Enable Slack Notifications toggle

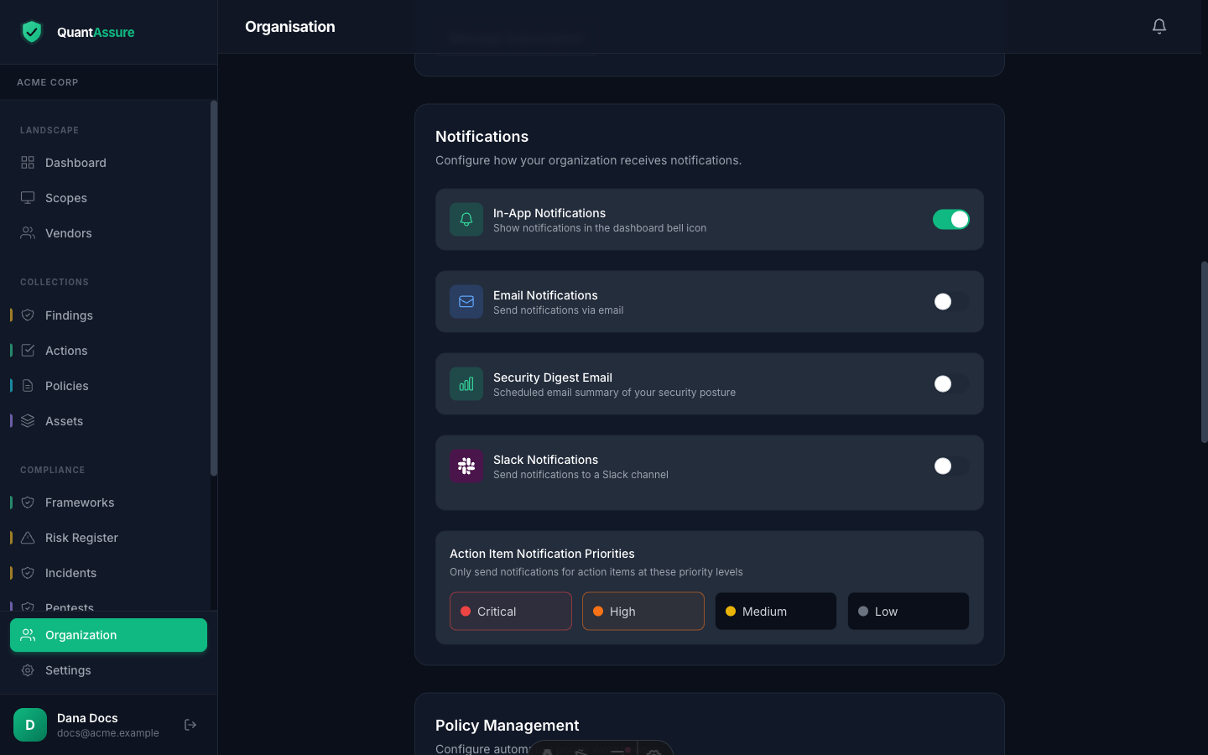click(951, 466)
